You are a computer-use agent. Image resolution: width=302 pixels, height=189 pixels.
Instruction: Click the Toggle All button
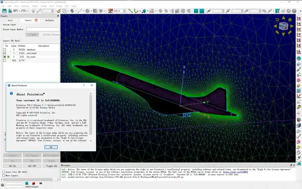51,166
